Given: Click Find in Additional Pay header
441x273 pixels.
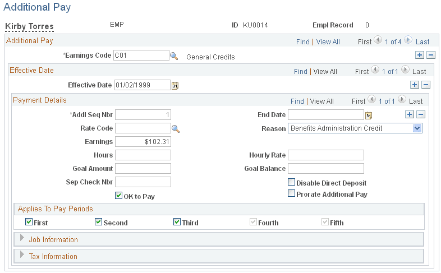Looking at the screenshot, I should point(302,42).
